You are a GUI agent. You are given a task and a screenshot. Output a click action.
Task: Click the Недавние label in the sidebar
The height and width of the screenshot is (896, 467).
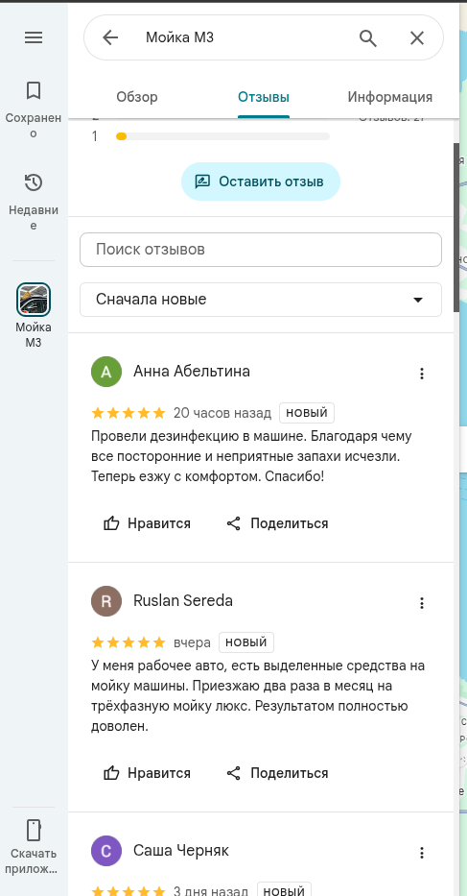34,218
